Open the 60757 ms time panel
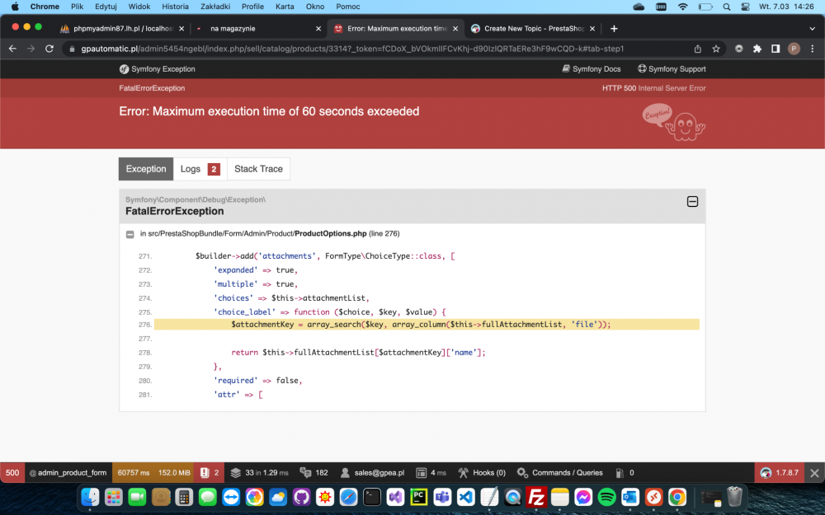Screen dimensions: 825x515 point(133,472)
